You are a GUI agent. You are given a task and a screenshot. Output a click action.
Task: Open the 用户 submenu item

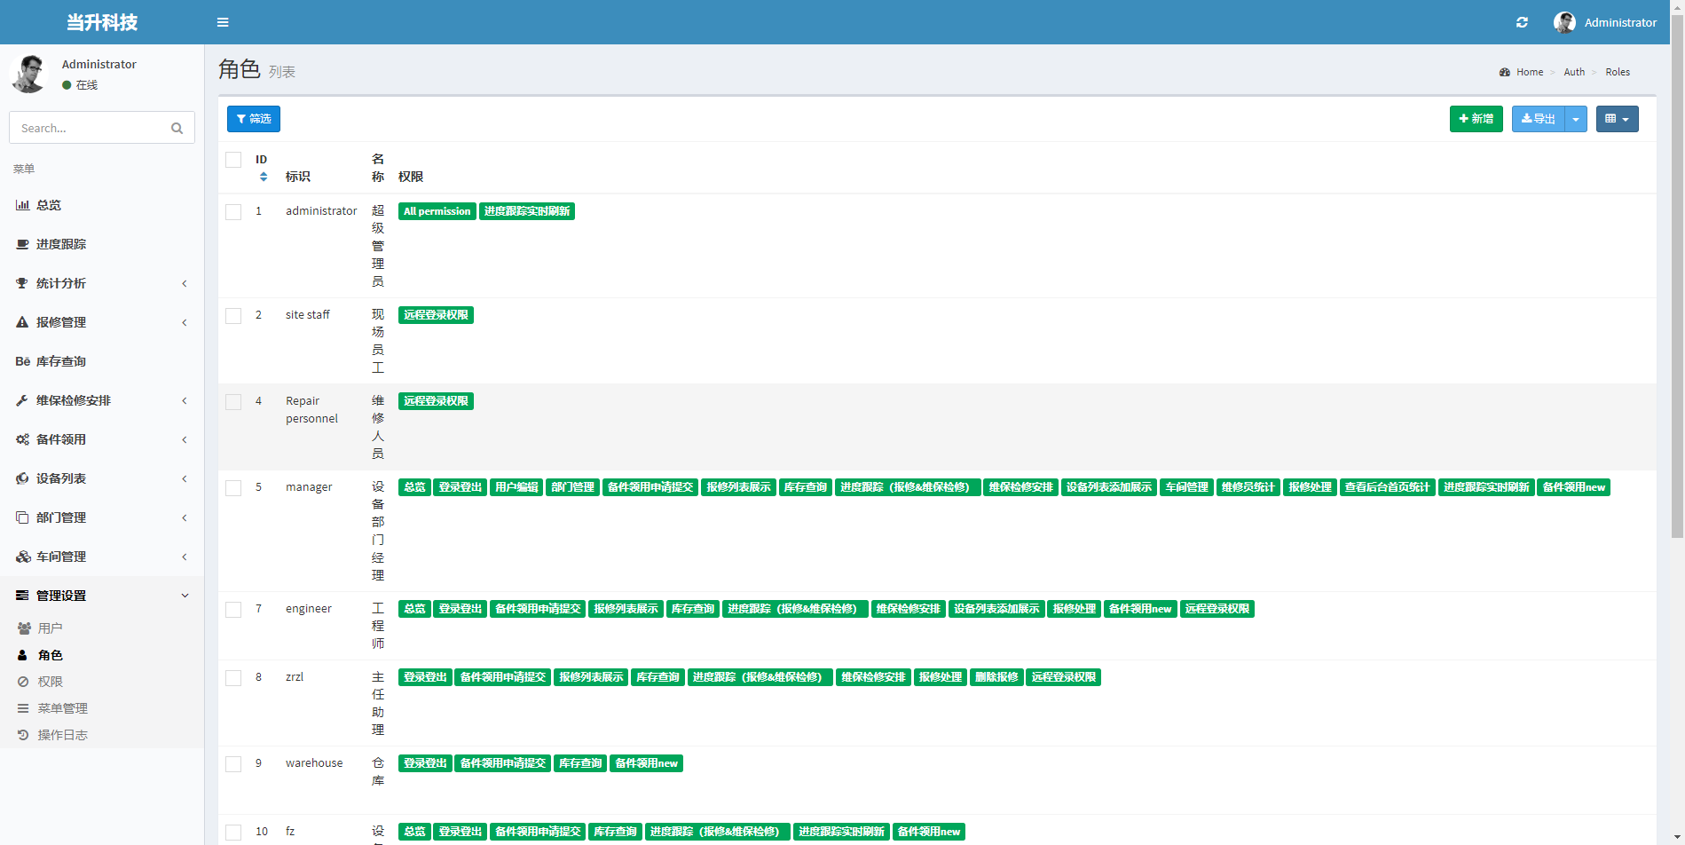pos(50,628)
